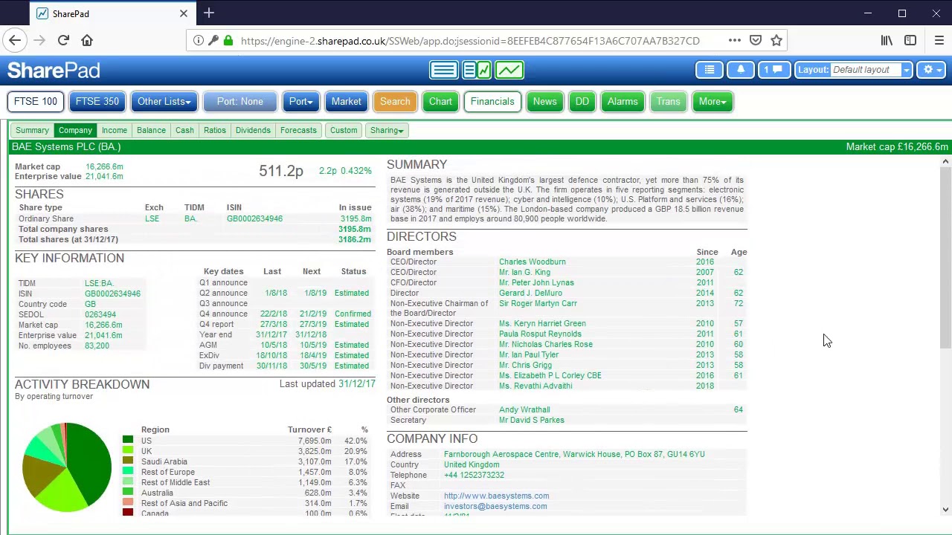
Task: Open the DD button
Action: [582, 102]
